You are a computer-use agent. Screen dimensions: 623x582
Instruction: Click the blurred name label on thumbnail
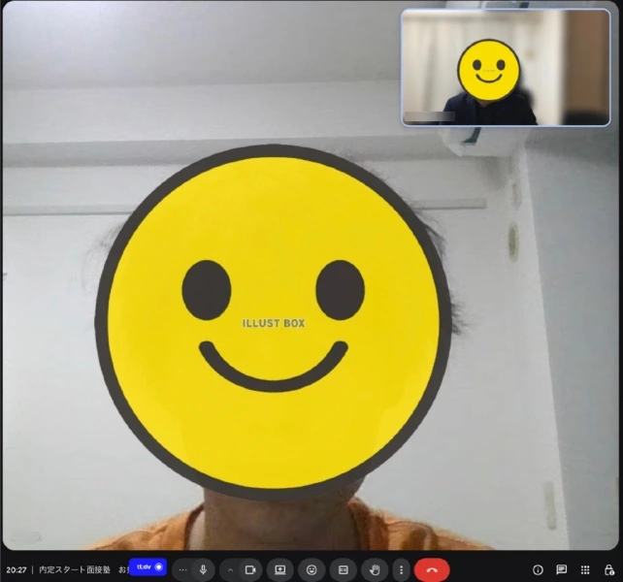coord(429,116)
